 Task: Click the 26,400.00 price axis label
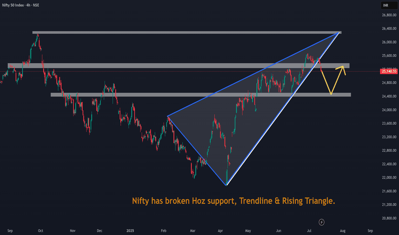click(x=389, y=29)
